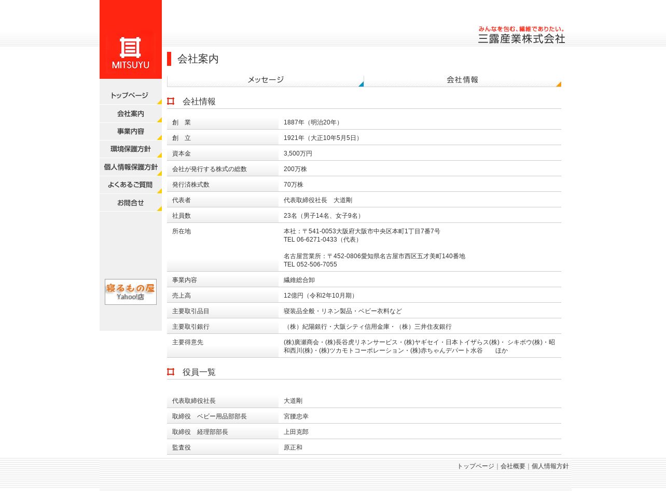Click the 主要取引品目 label

tap(191, 311)
